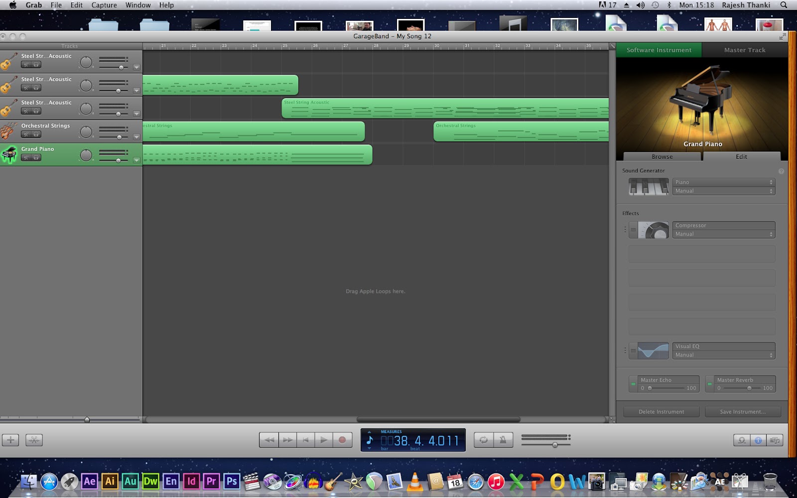Click the Delete Instrument button

[x=662, y=412]
